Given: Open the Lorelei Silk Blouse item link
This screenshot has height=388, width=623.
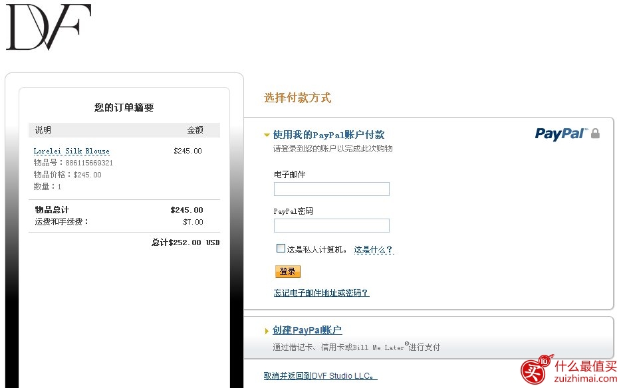Looking at the screenshot, I should click(x=72, y=151).
